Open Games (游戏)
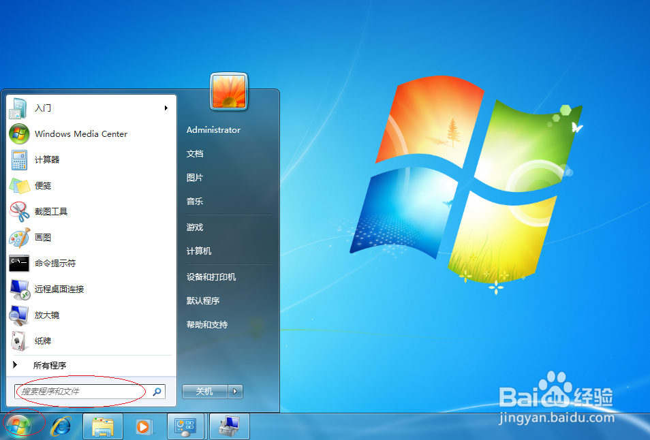650x440 pixels. coord(195,227)
